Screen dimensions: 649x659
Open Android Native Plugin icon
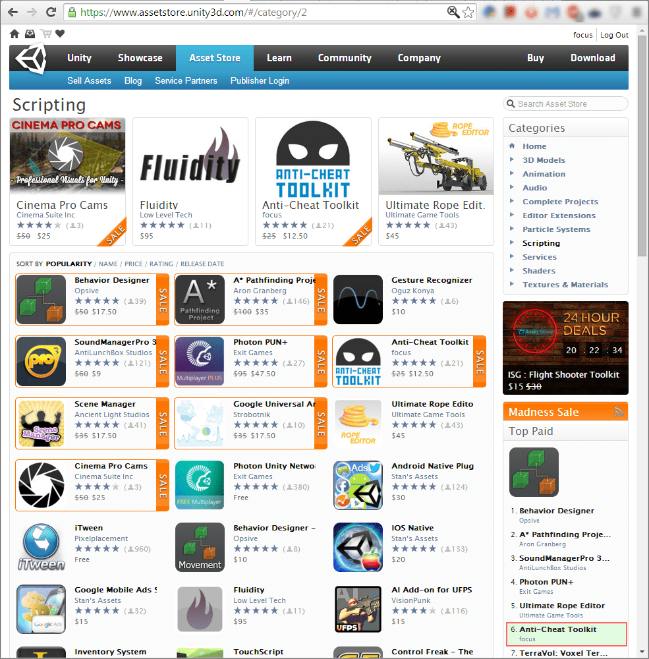[x=358, y=485]
